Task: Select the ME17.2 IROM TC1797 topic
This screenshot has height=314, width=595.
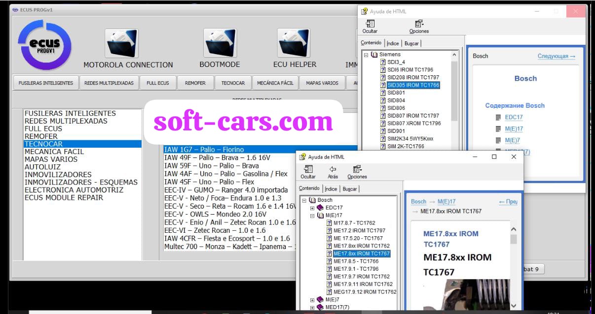Action: tap(359, 230)
